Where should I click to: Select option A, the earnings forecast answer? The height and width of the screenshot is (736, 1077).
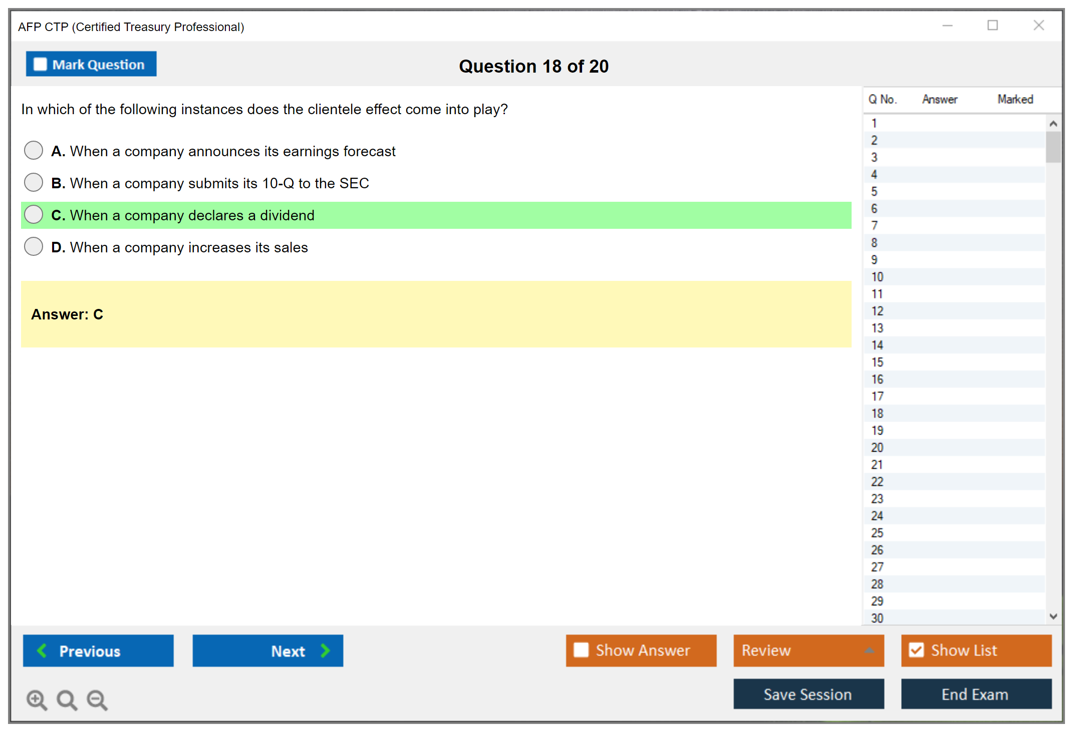click(x=34, y=150)
